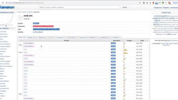
Task: Go to Home in the breadcrumb
Action: click(19, 12)
